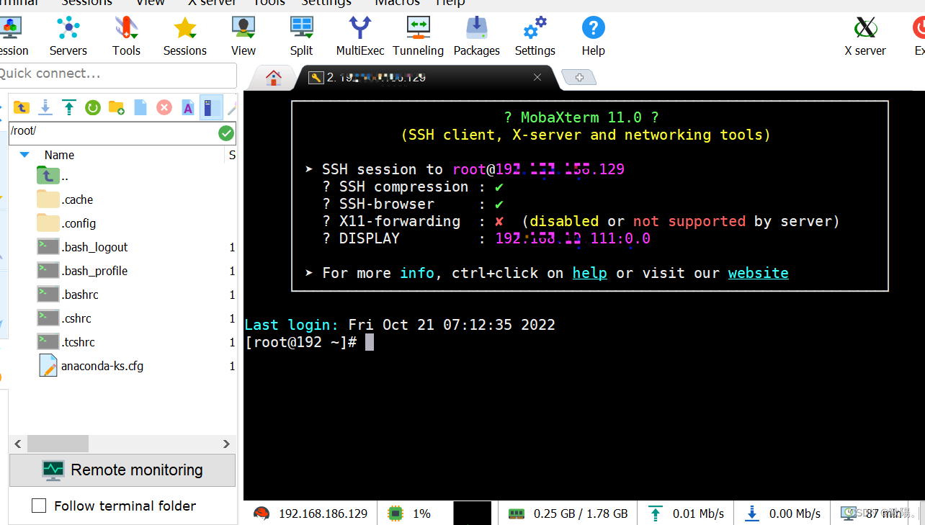Click the 0.01 Mb/s upload speed indicator
The image size is (925, 525).
[x=687, y=513]
